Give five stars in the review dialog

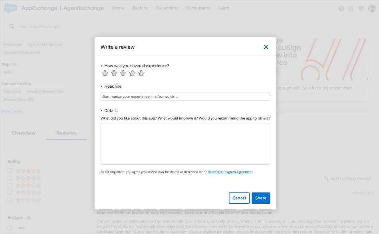tap(141, 73)
